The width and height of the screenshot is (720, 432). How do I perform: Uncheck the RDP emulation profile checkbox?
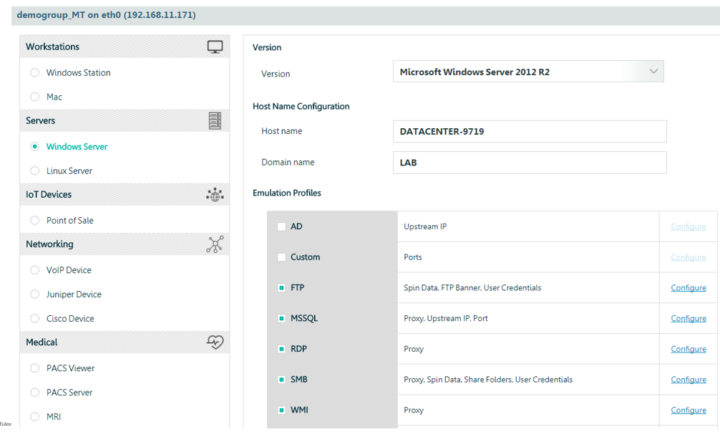coord(281,349)
